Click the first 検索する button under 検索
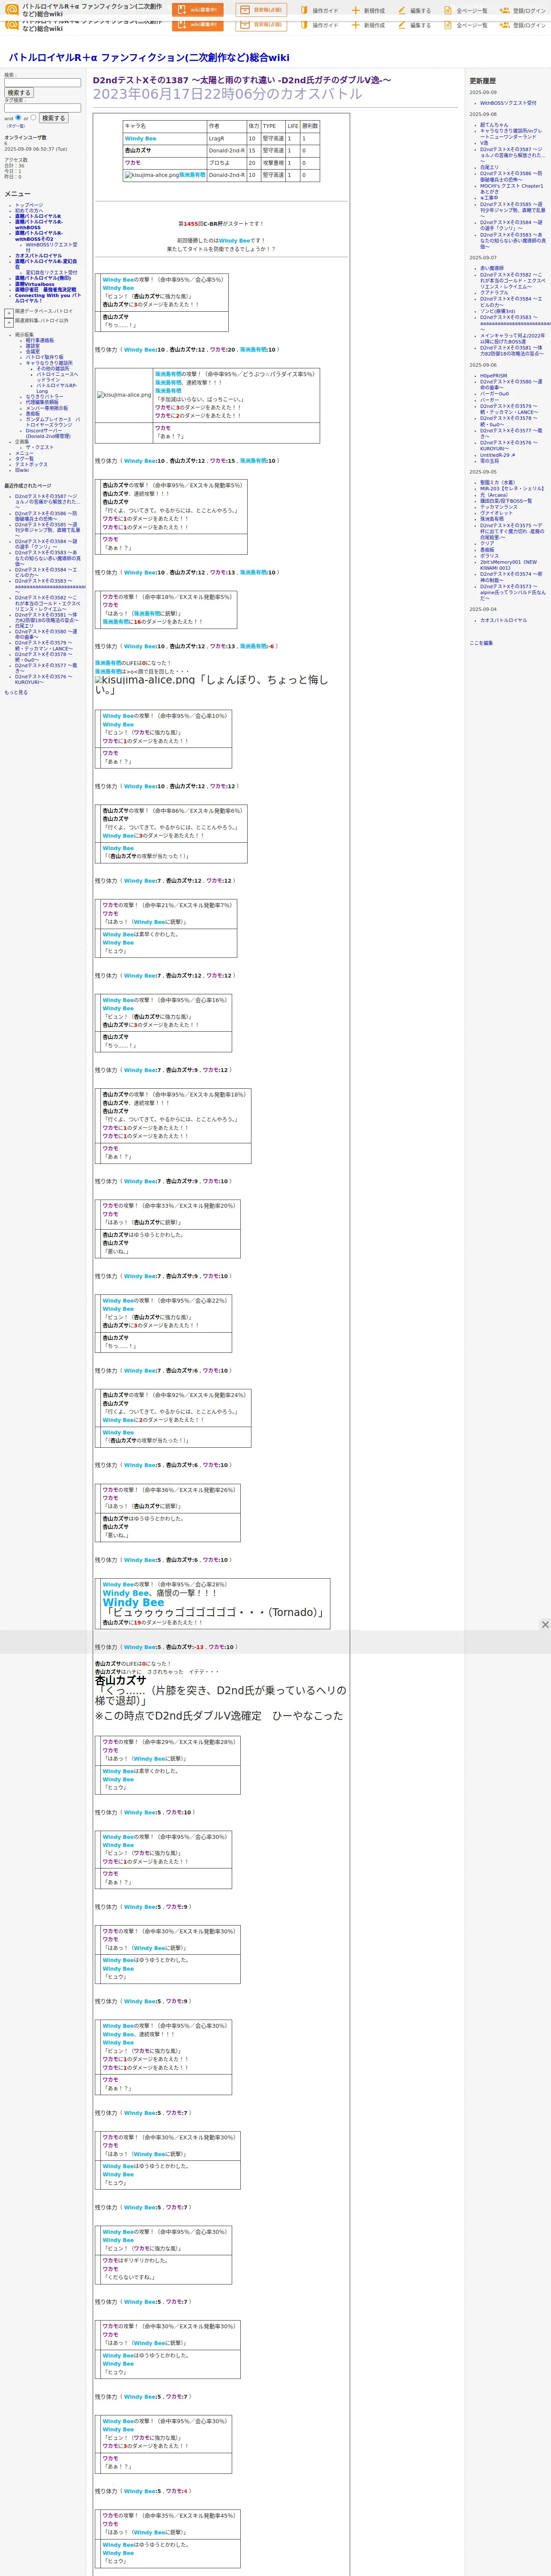 19,93
